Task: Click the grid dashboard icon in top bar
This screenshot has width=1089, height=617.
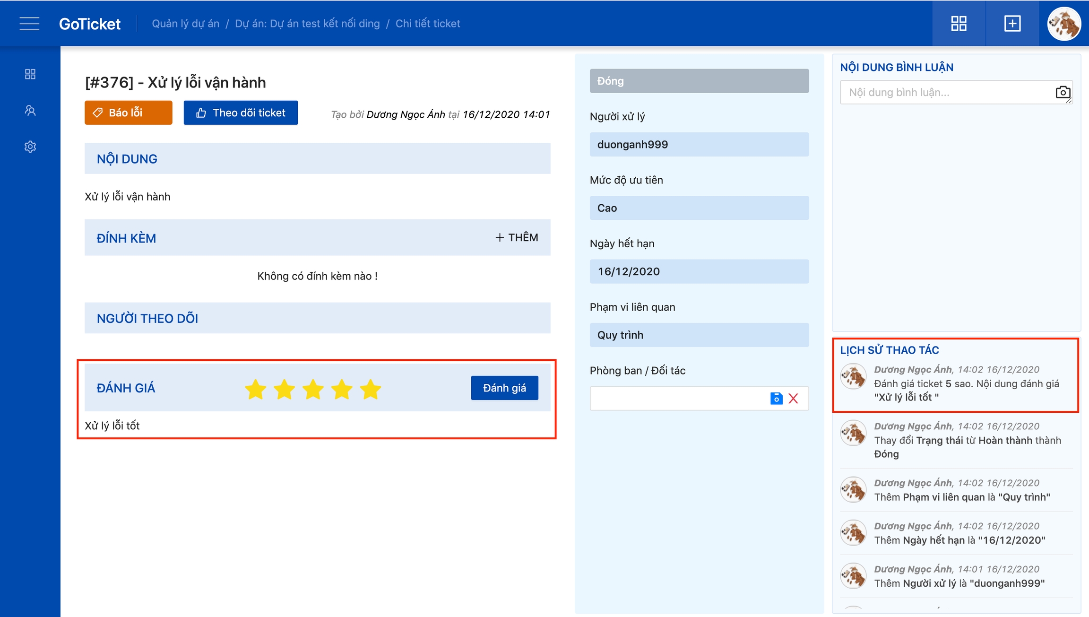Action: tap(959, 24)
